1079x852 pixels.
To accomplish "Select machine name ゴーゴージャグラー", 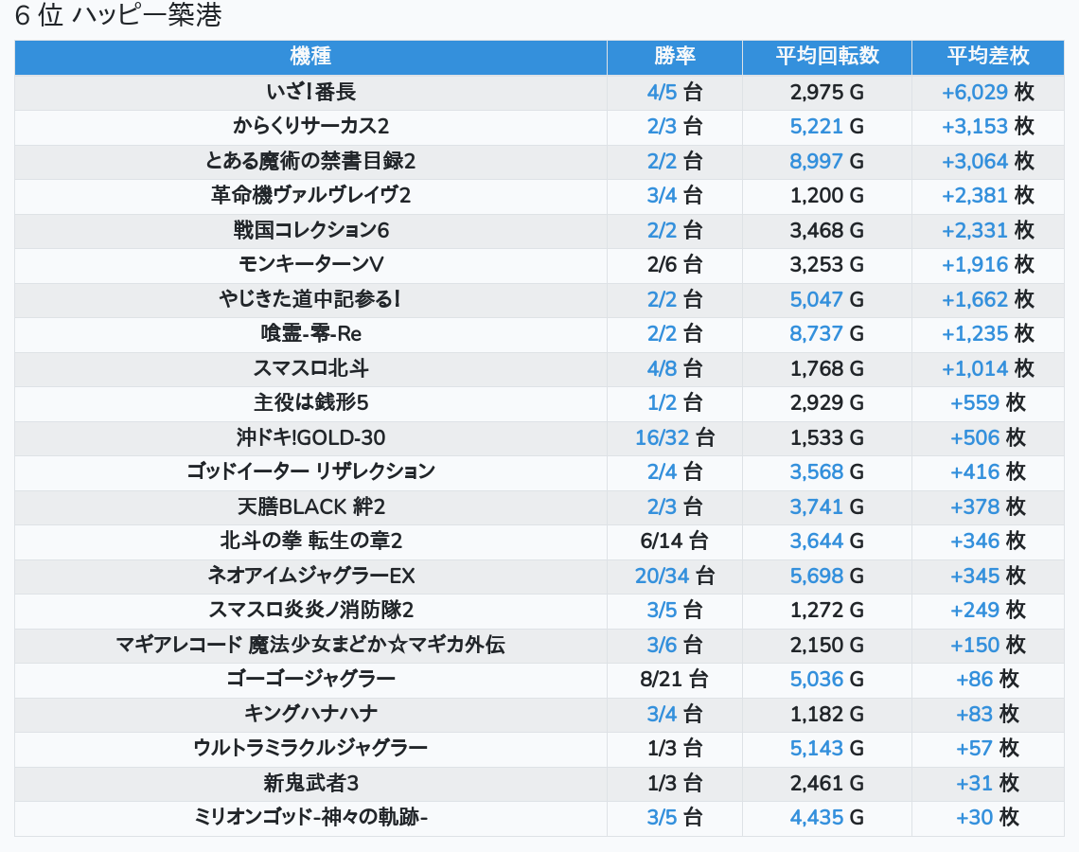I will click(310, 680).
